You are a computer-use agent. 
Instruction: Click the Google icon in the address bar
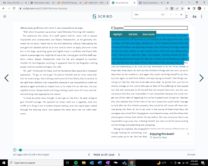pos(167,8)
